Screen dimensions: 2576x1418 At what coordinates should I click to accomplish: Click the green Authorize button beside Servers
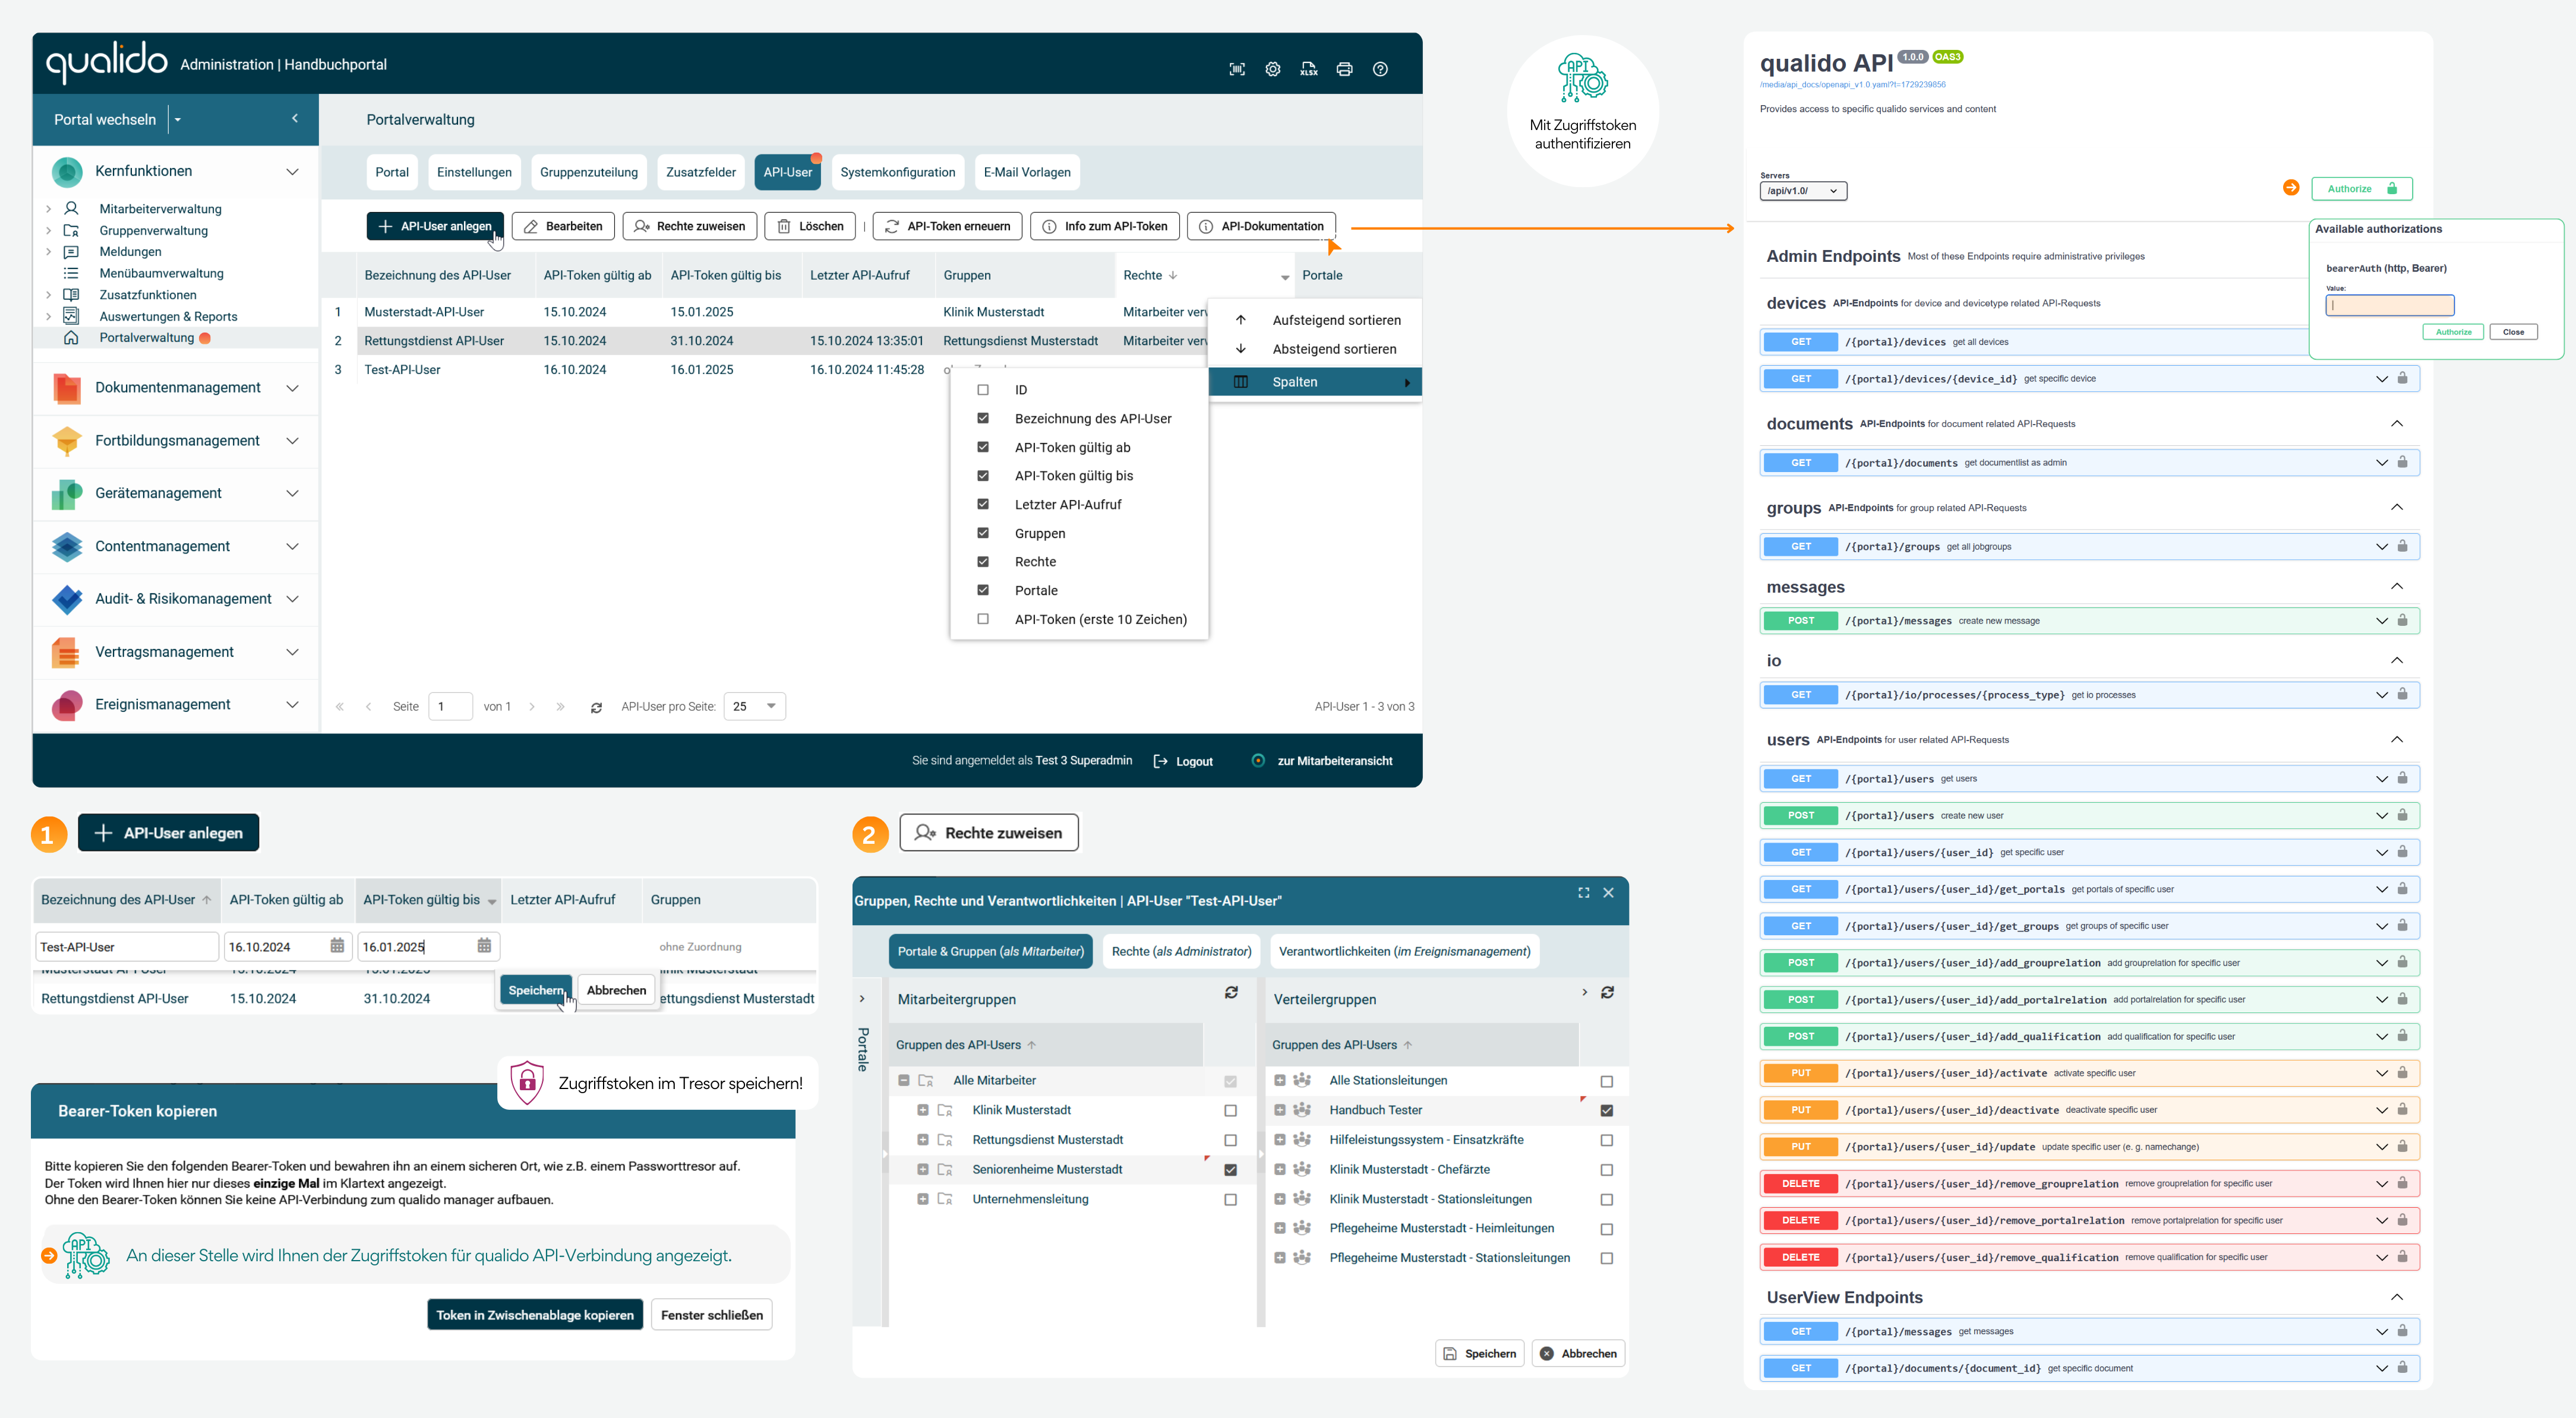(2362, 189)
